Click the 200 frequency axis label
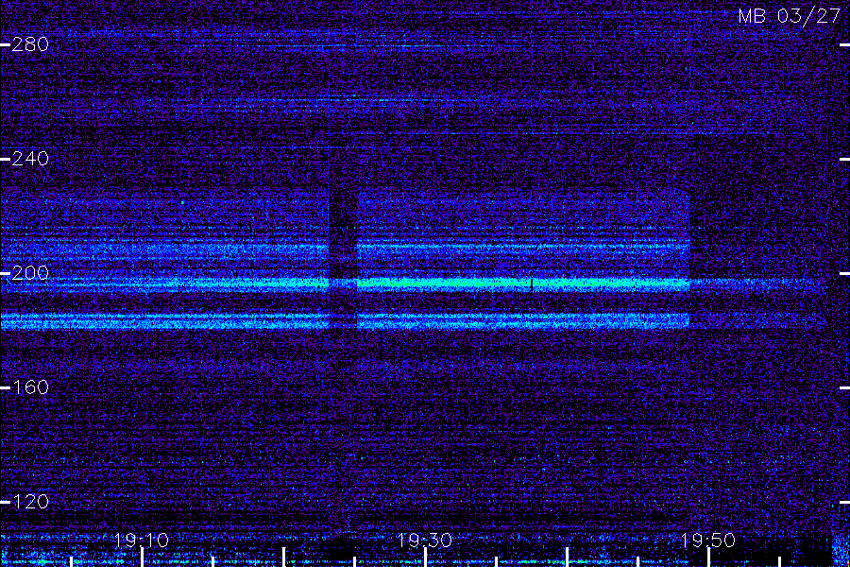 pos(30,273)
